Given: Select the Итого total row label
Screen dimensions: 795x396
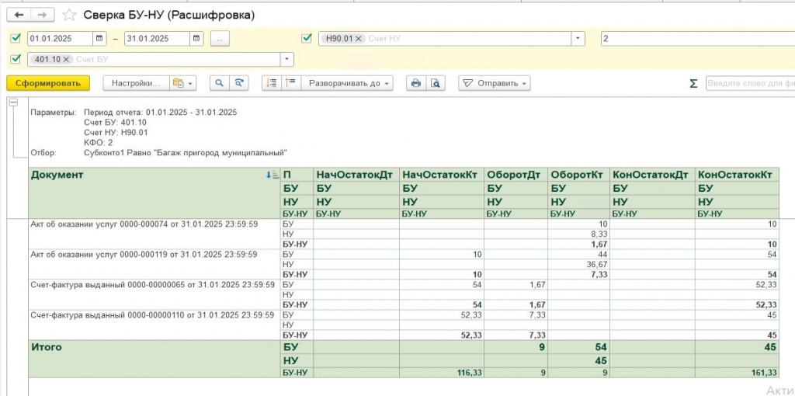Looking at the screenshot, I should (x=46, y=347).
